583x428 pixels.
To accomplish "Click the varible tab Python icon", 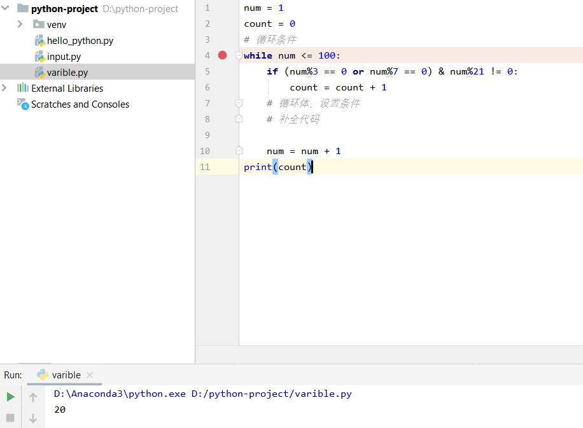I will pyautogui.click(x=43, y=374).
